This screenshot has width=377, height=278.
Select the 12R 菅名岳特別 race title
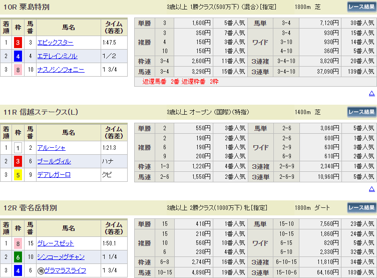coord(30,207)
